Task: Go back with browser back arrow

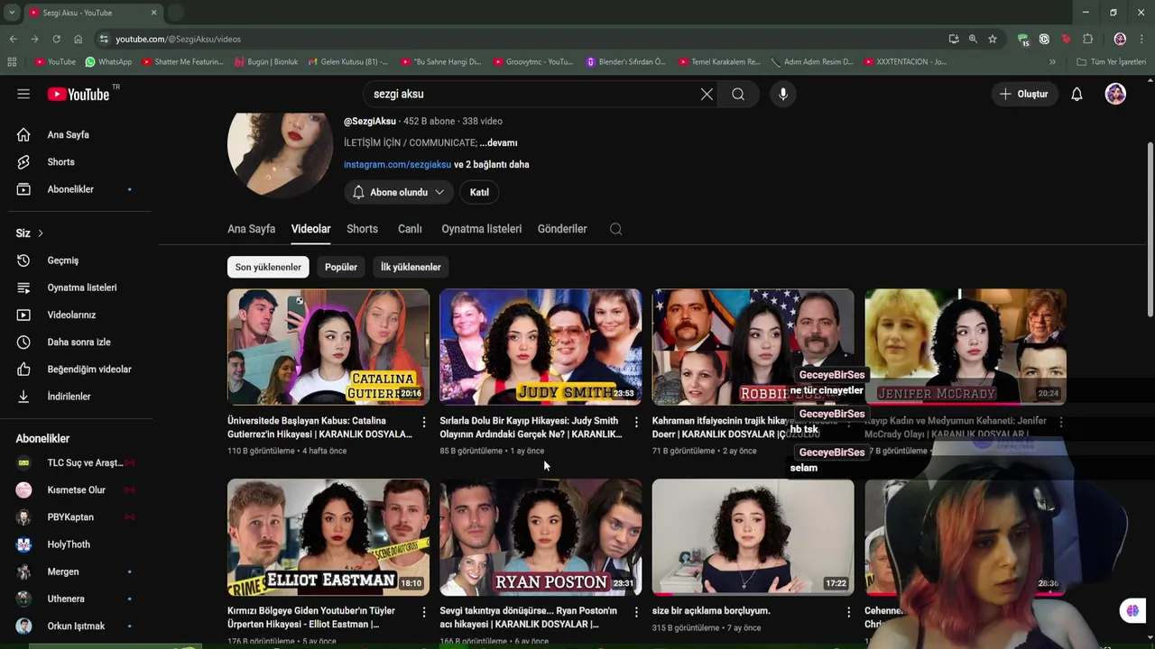Action: [x=13, y=39]
